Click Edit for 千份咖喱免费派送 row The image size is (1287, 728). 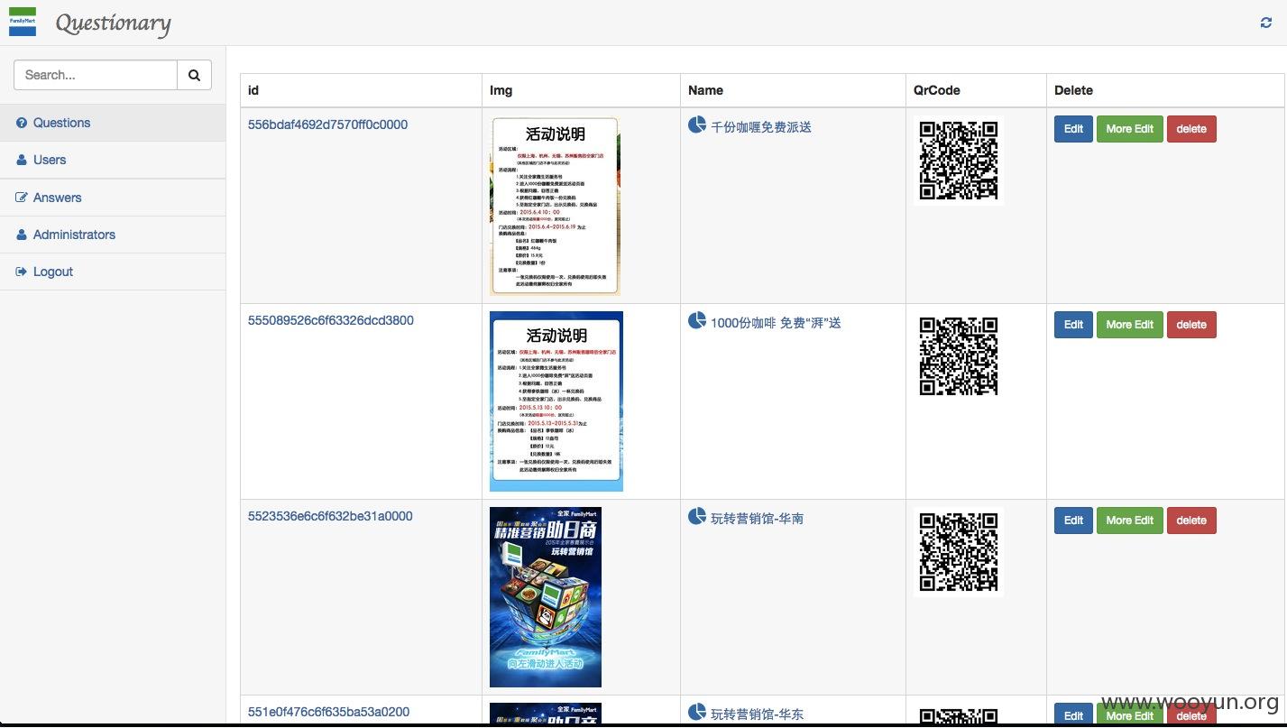click(1073, 129)
